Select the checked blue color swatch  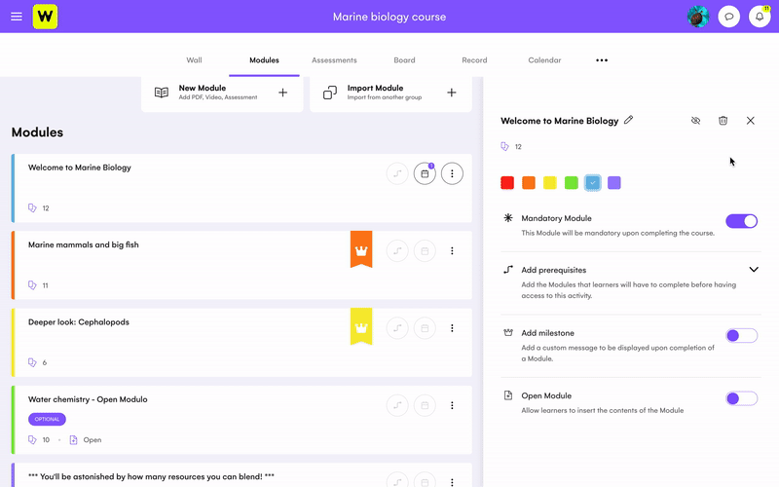[x=593, y=183]
